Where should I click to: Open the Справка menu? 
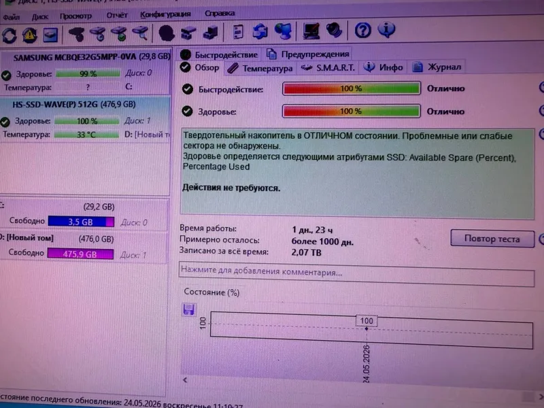click(x=220, y=13)
